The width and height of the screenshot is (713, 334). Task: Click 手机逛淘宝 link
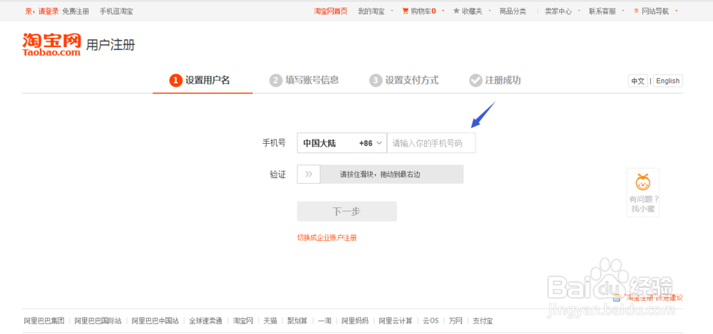tap(116, 11)
